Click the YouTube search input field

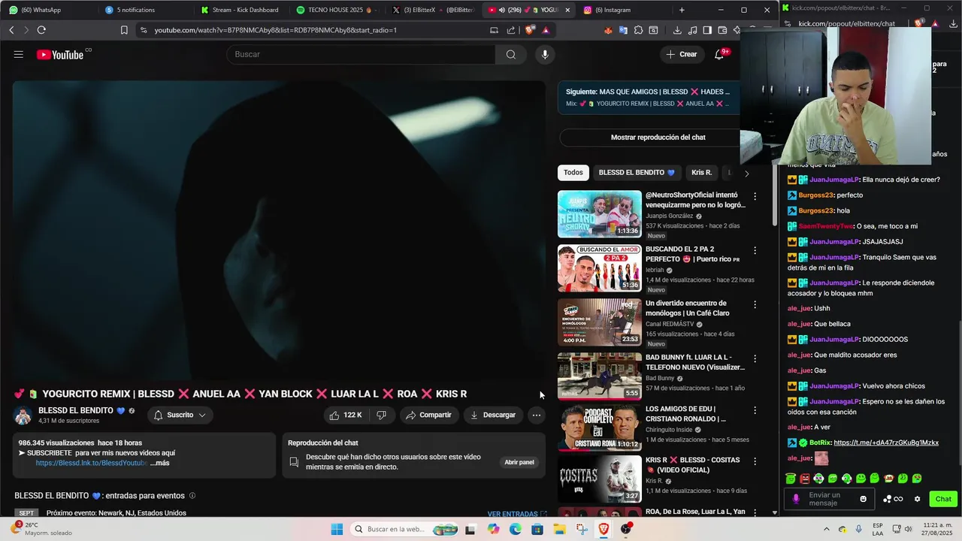point(361,54)
